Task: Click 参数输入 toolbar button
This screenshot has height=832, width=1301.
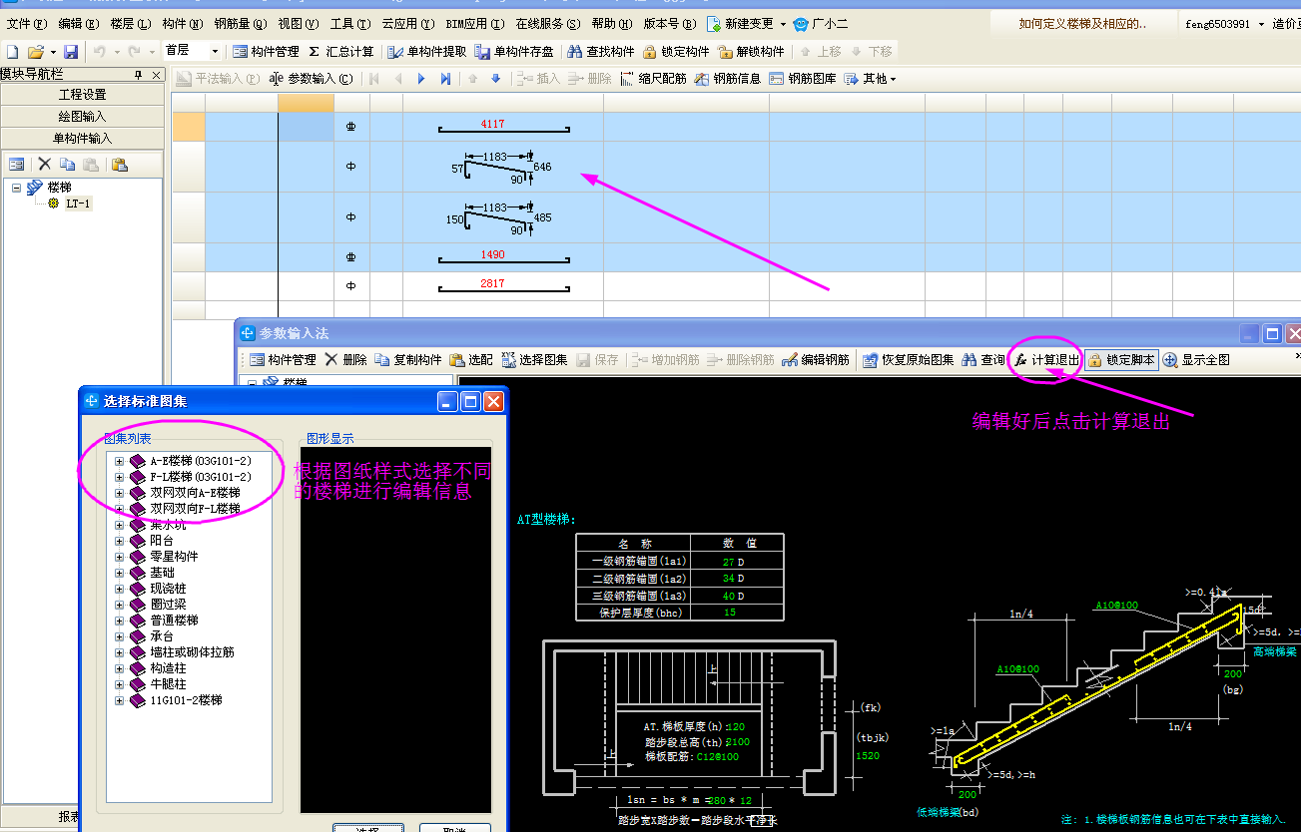Action: [x=312, y=79]
